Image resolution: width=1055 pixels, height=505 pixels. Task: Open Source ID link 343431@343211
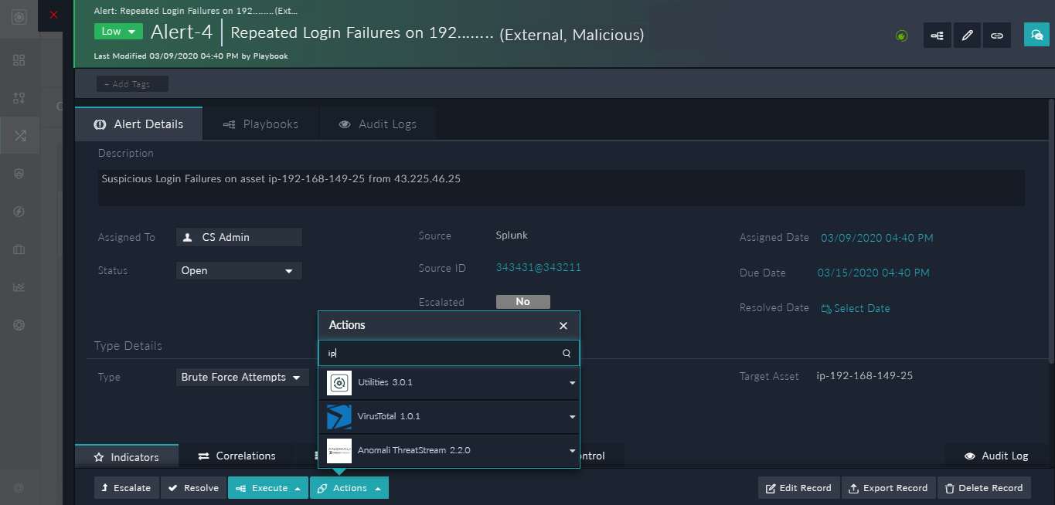click(538, 268)
